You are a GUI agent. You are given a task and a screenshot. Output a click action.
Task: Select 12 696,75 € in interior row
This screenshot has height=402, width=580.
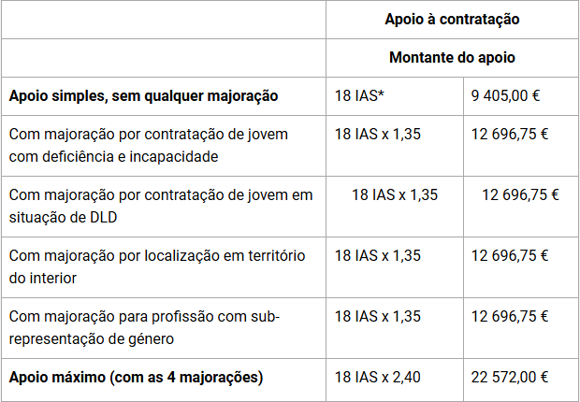click(509, 255)
